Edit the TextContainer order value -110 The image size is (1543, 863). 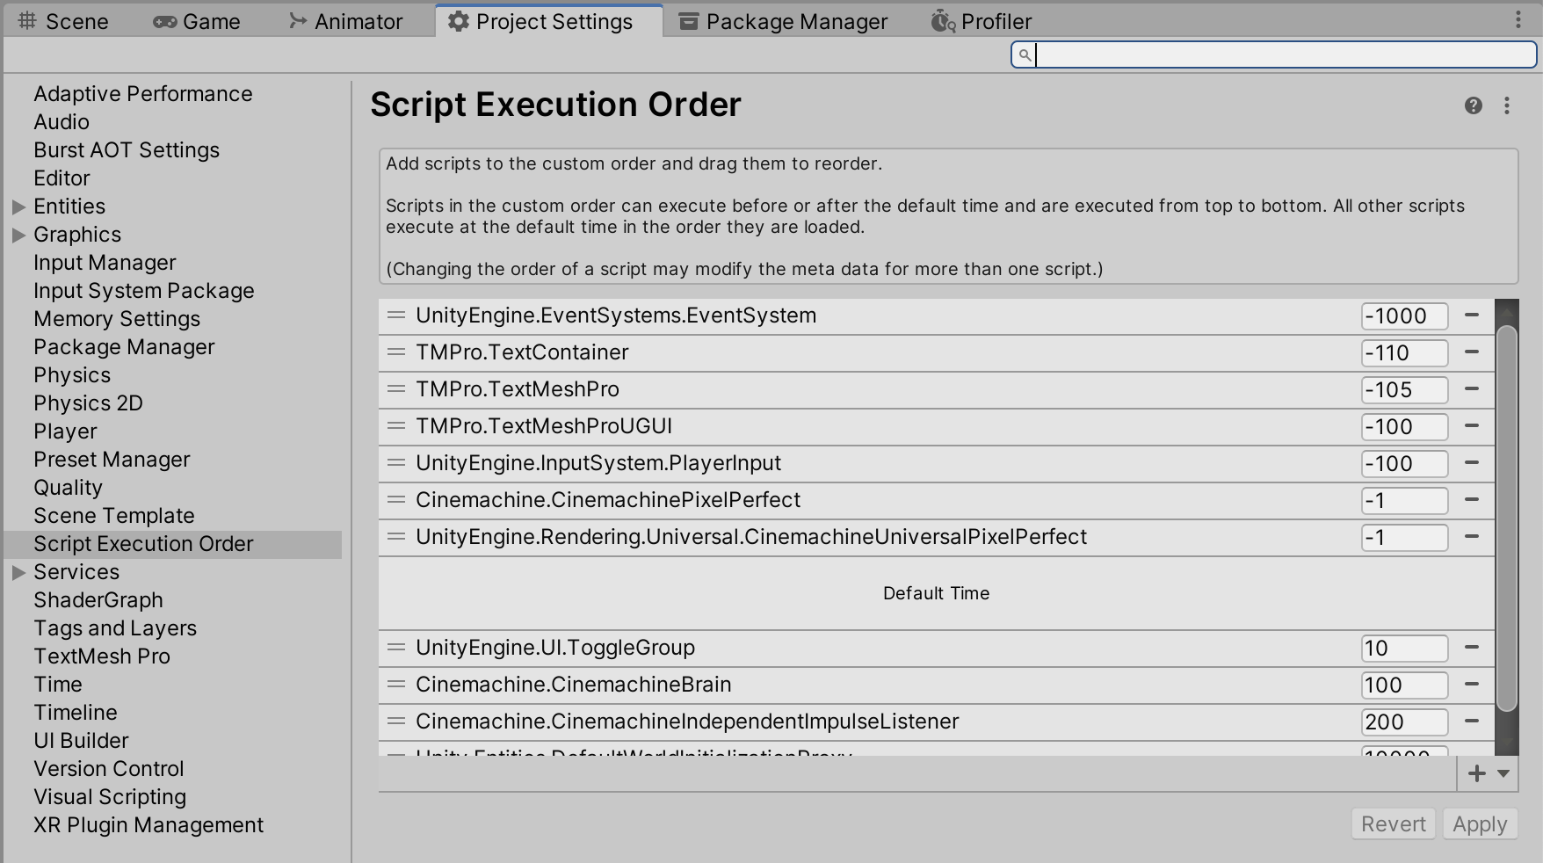click(1404, 353)
